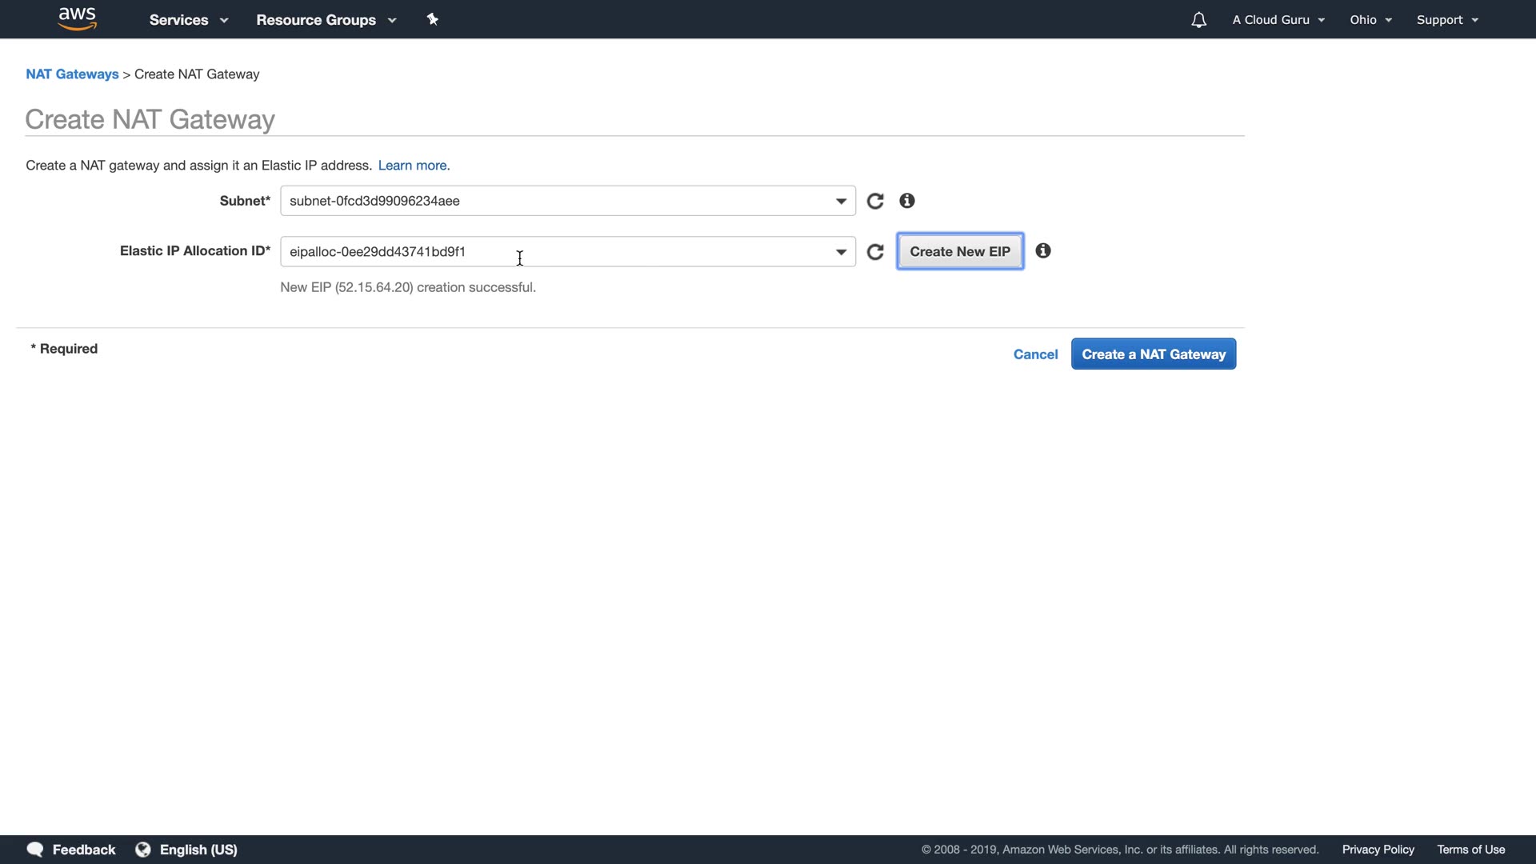Click the Create a NAT Gateway button

(1153, 354)
